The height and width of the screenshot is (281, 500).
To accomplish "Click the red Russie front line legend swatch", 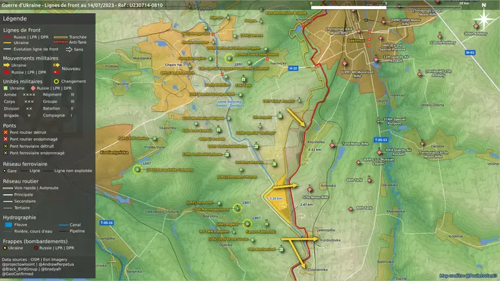I will 7,37.
